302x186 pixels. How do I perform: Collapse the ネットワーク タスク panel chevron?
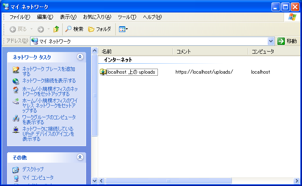80,57
